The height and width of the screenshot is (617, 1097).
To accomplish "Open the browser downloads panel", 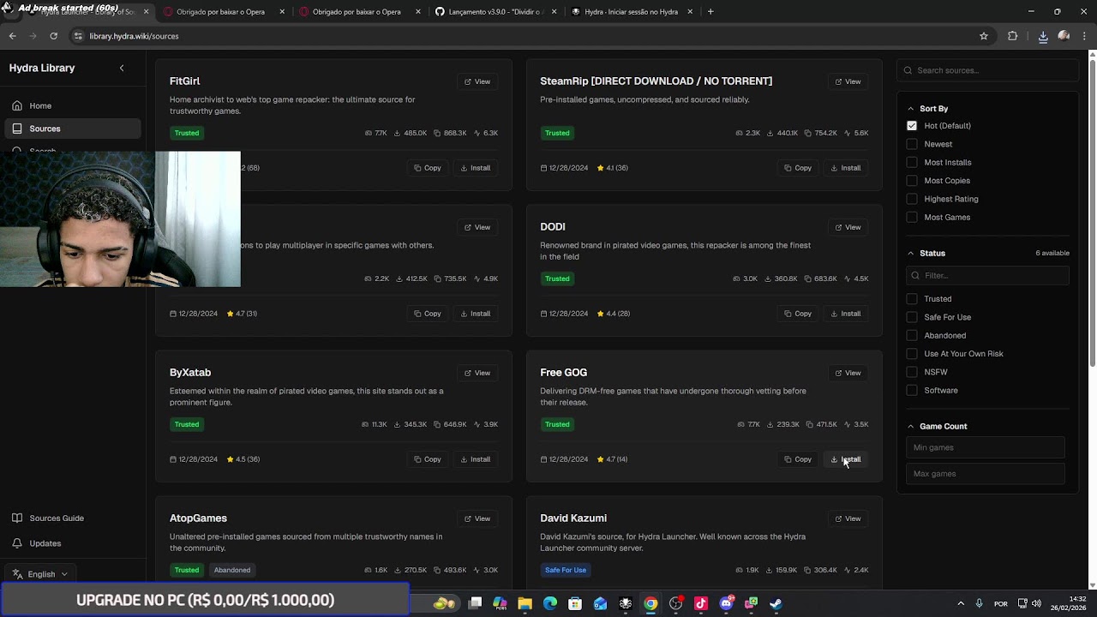I will click(x=1043, y=36).
